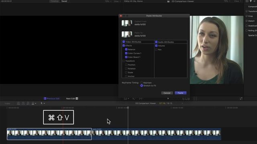
Task: Click the insert clip edit icon
Action: (x=23, y=103)
